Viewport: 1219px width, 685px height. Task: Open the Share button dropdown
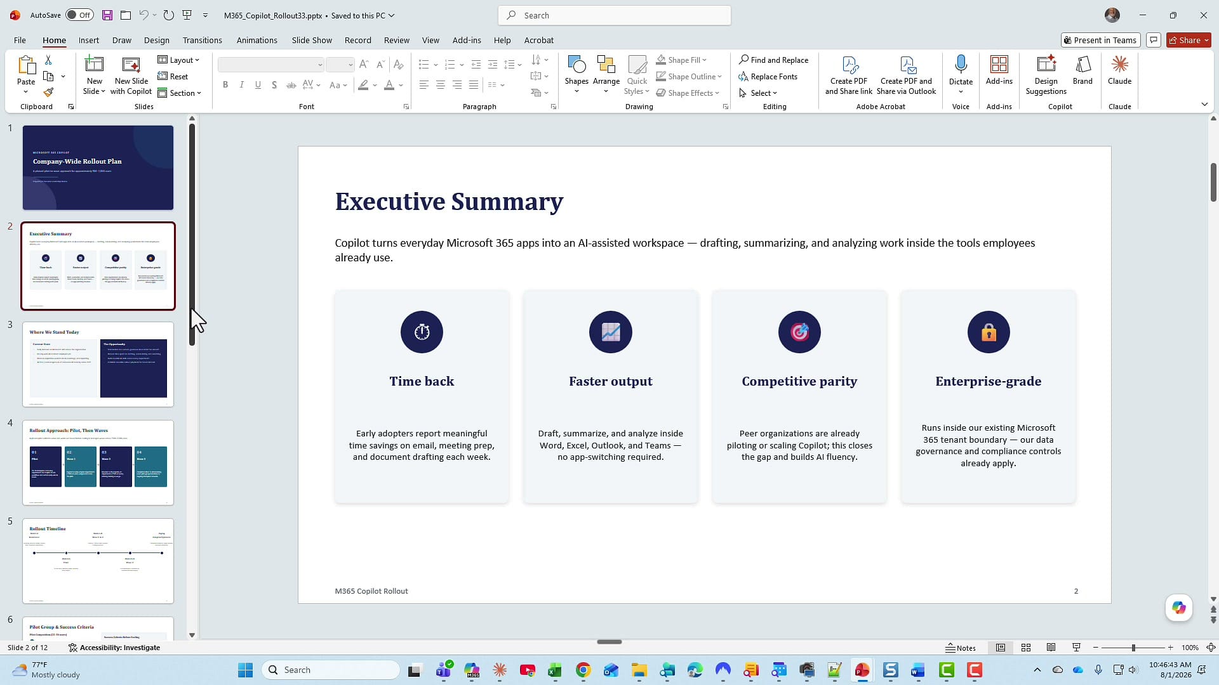(1206, 40)
